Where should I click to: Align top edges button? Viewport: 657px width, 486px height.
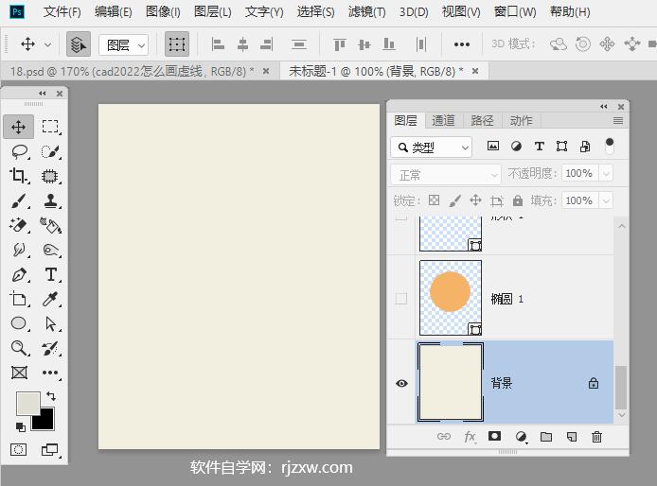pos(340,43)
